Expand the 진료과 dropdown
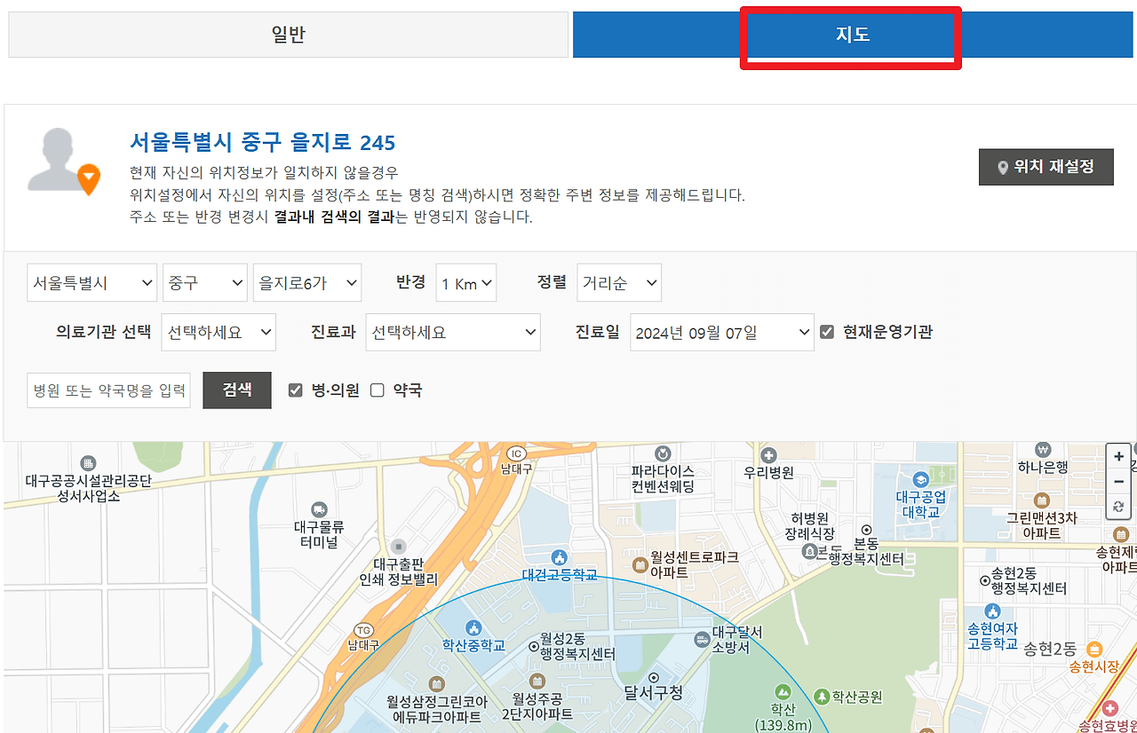The height and width of the screenshot is (733, 1137). [x=453, y=332]
